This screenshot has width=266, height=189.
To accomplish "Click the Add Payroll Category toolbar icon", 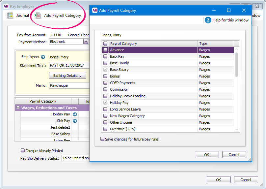I will [38, 16].
